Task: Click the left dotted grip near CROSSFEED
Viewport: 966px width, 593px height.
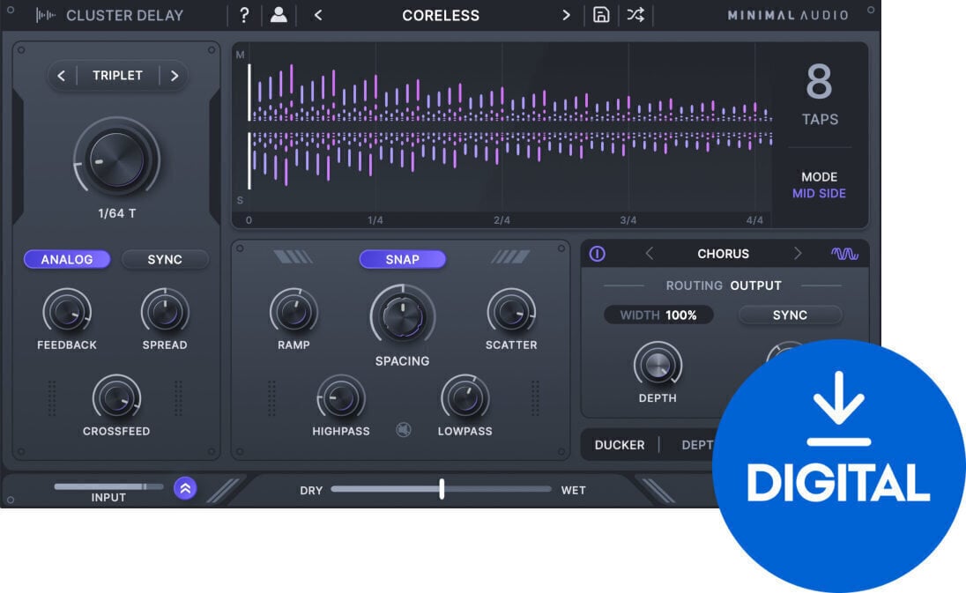Action: click(52, 397)
